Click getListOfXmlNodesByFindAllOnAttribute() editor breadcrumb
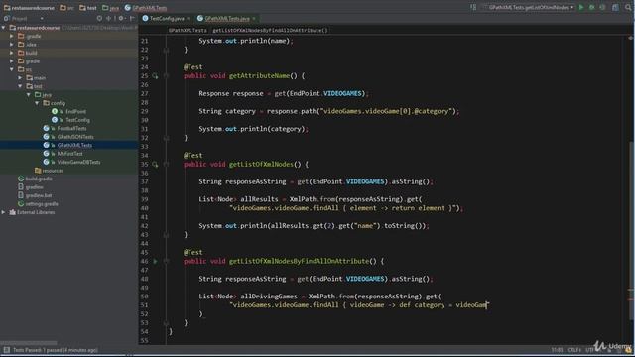The image size is (635, 357). click(271, 30)
